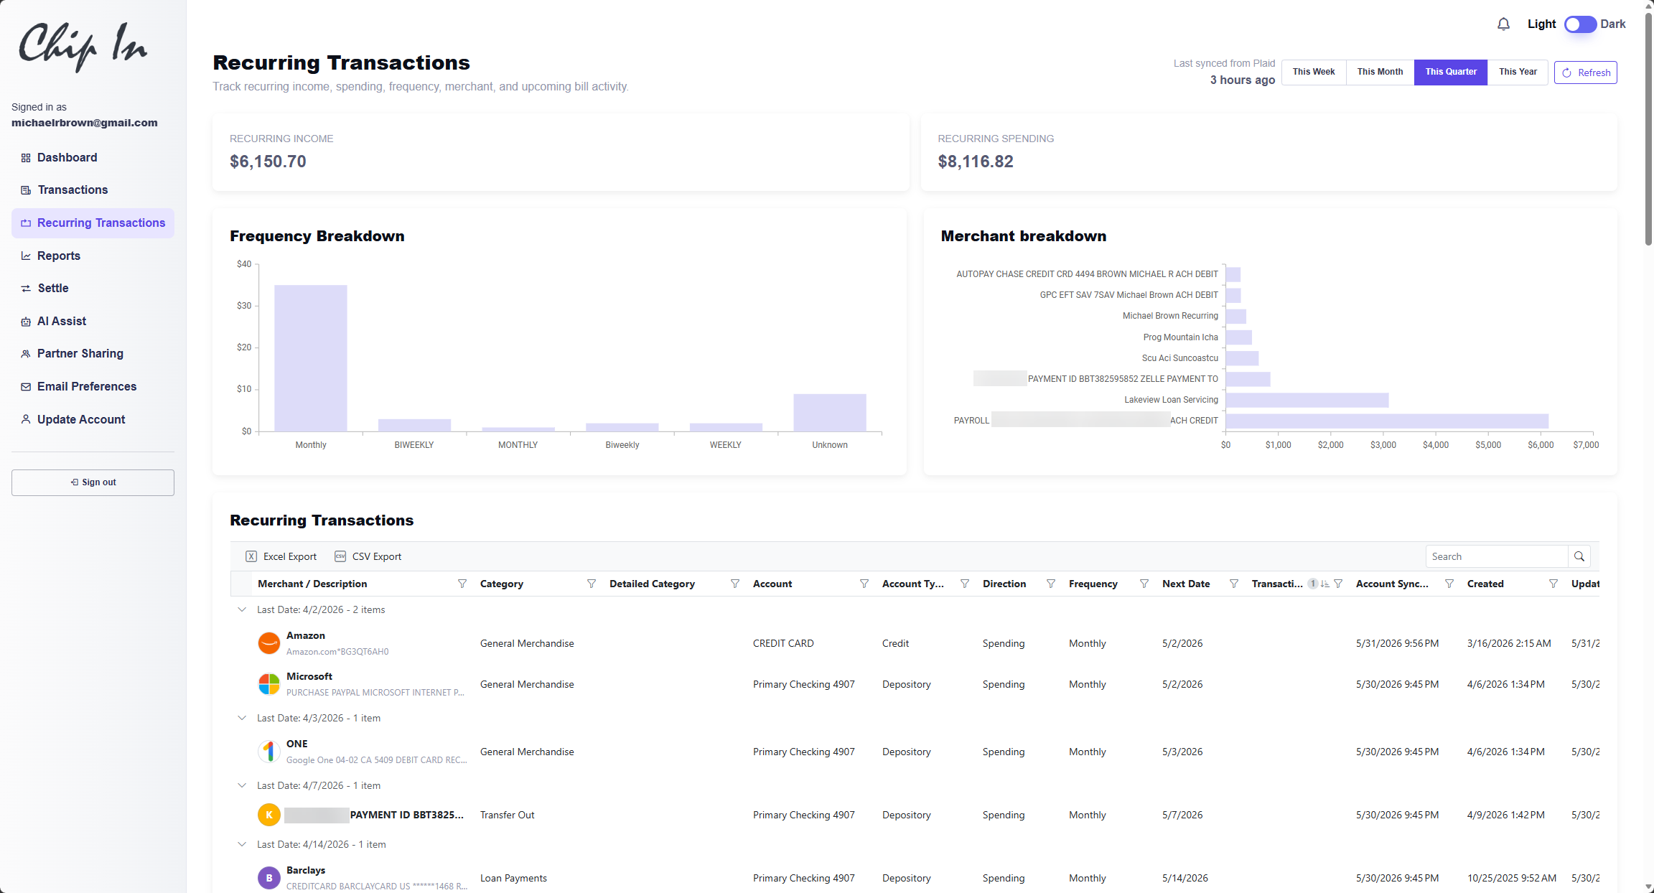This screenshot has width=1654, height=893.
Task: Open AI Assist page
Action: pos(93,321)
